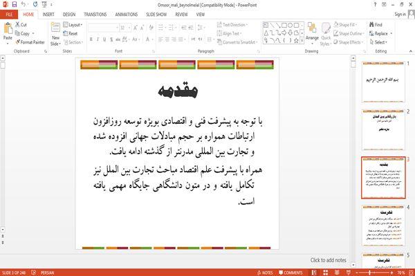Click Sign in link
415x276 pixels.
coord(400,15)
